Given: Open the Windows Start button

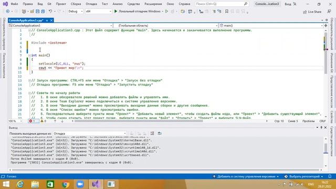Looking at the screenshot, I should click(x=6, y=184).
